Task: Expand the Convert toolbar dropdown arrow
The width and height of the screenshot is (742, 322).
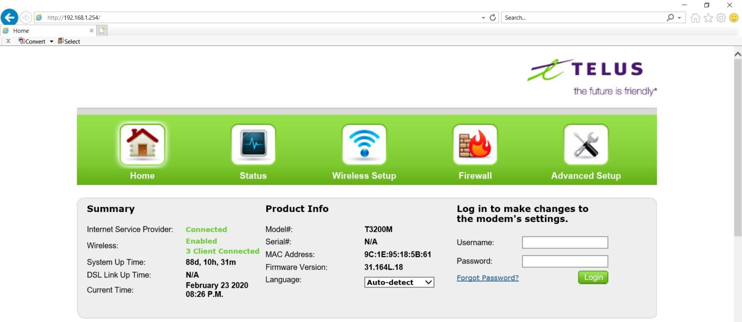Action: pos(52,42)
